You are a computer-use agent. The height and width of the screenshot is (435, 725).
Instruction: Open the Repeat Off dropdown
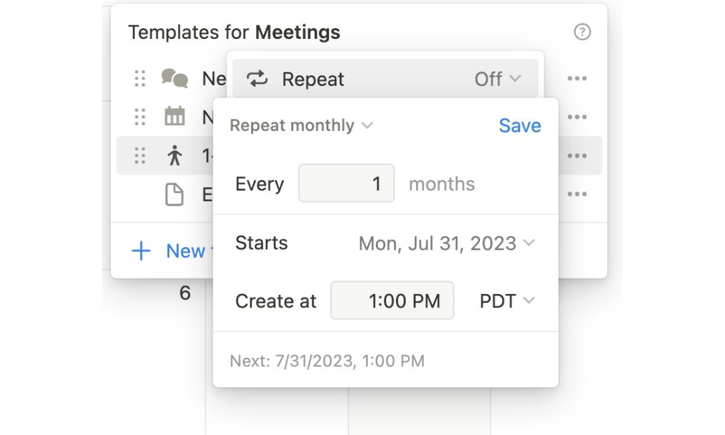(x=497, y=79)
